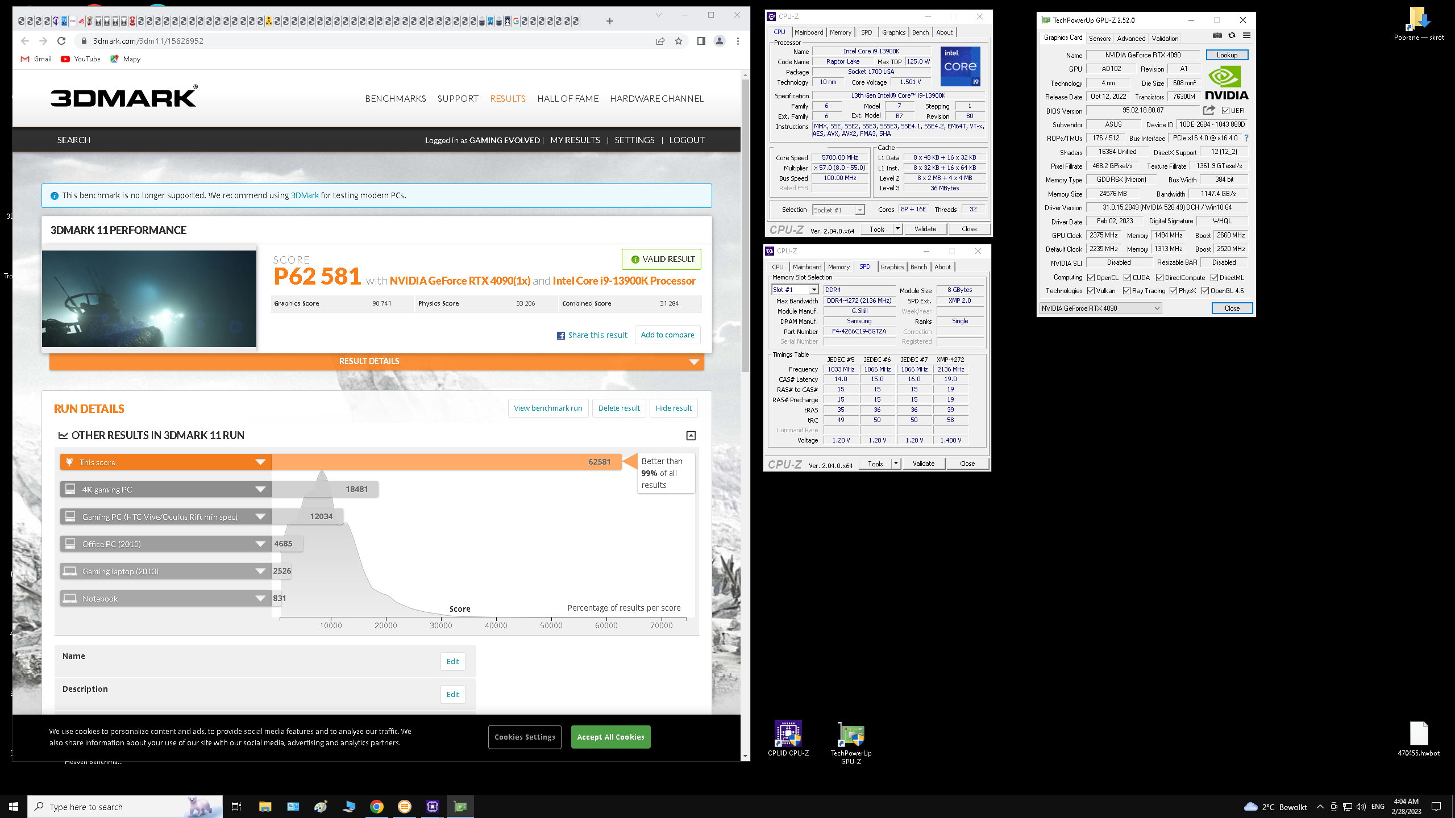Expand the 'Office PC (2013)' comparison row
1455x818 pixels.
click(x=165, y=544)
